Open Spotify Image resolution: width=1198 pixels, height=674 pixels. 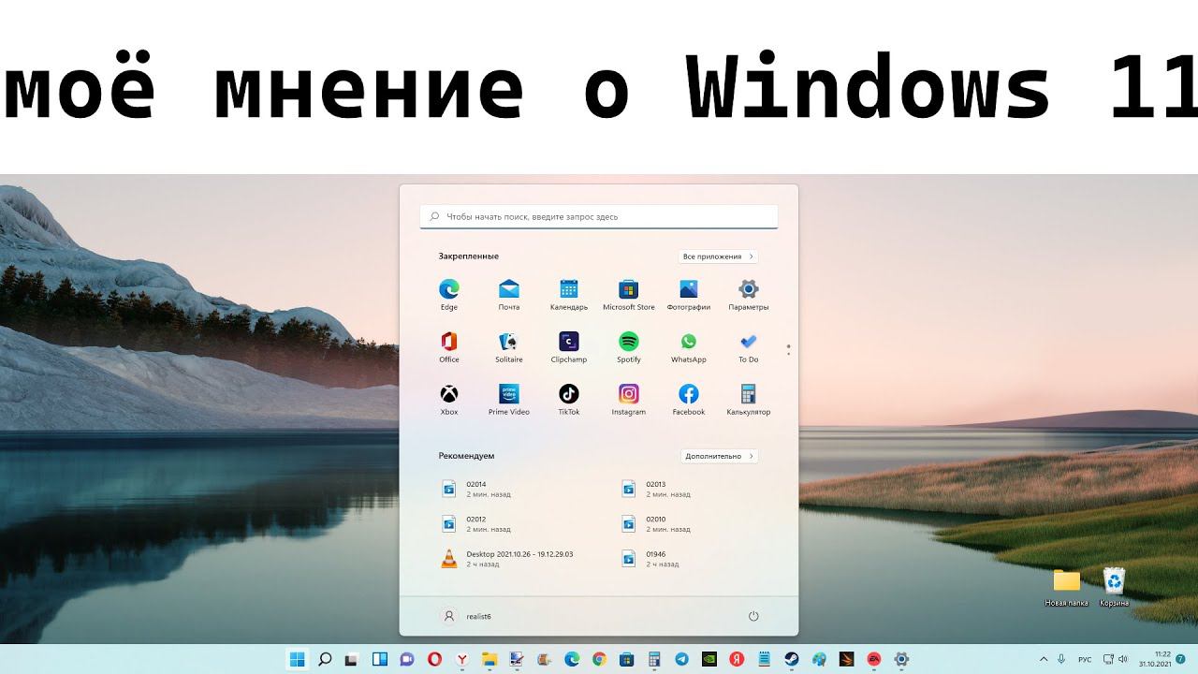click(629, 346)
